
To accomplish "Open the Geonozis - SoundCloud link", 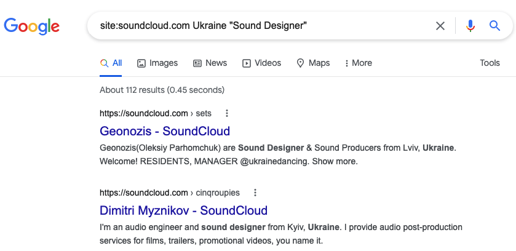I will 165,131.
